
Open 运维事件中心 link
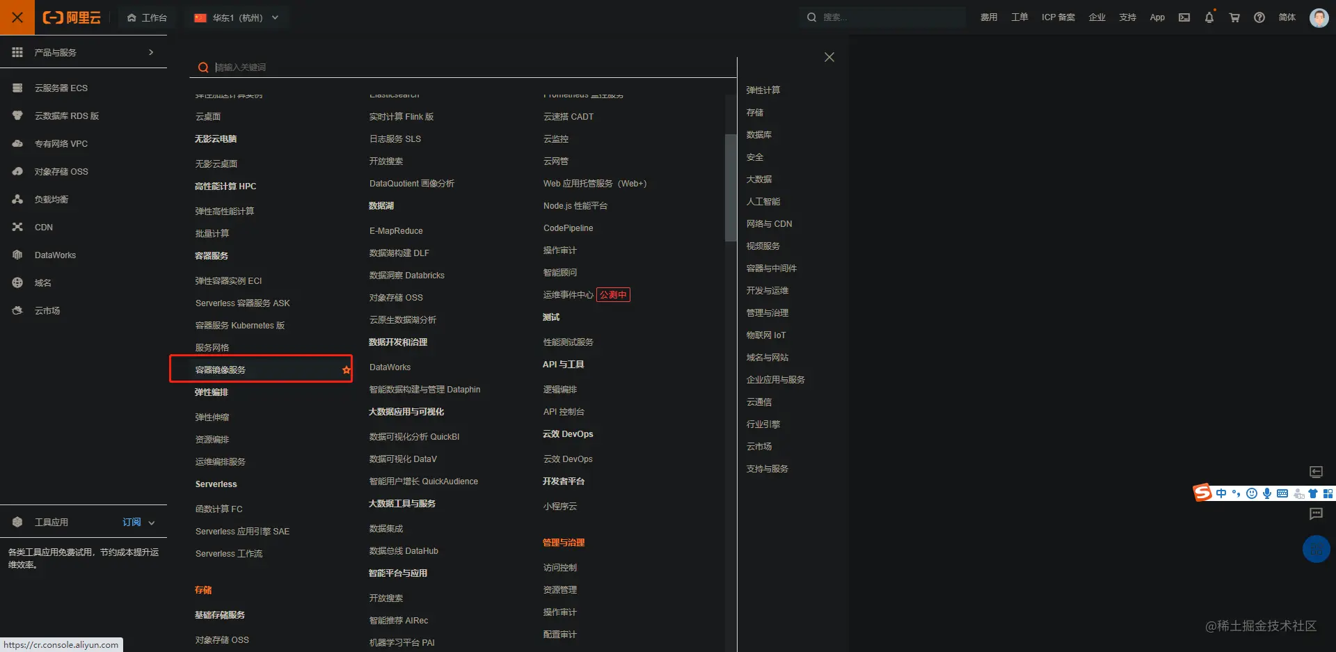click(x=568, y=294)
